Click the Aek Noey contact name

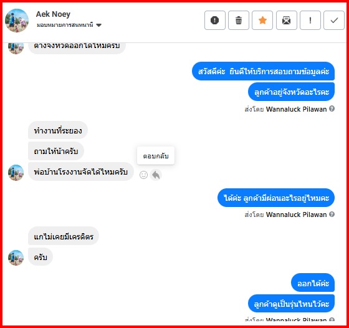point(53,14)
